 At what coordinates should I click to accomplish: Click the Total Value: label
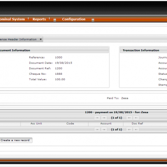point(38,79)
